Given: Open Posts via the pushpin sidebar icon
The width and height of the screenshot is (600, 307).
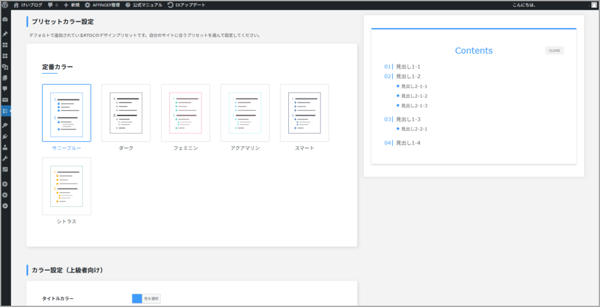Looking at the screenshot, I should tap(5, 34).
